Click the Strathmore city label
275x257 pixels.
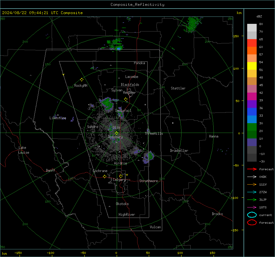[148, 181]
